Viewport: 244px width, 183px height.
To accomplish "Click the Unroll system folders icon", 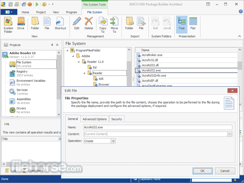I will coord(167,23).
